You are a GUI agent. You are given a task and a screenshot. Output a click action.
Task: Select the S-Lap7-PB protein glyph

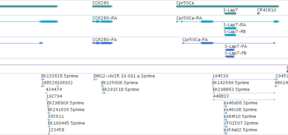click(x=229, y=57)
